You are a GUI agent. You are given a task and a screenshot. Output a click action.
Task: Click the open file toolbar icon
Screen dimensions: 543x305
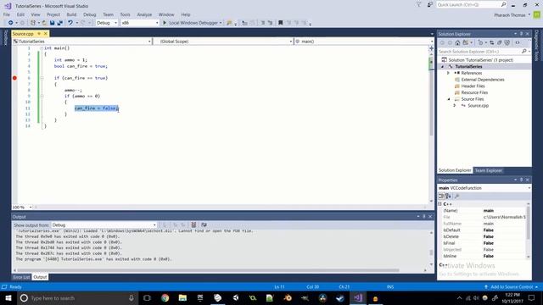point(44,23)
